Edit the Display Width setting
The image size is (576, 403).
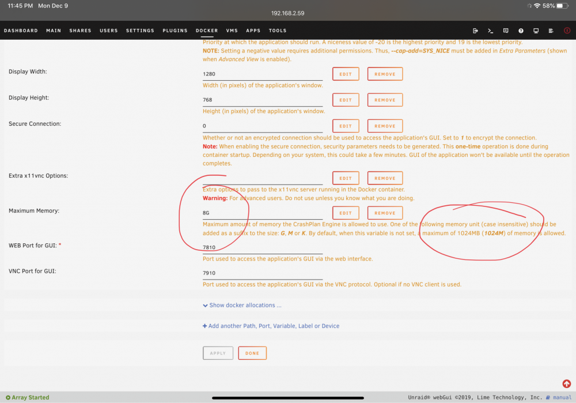coord(346,74)
